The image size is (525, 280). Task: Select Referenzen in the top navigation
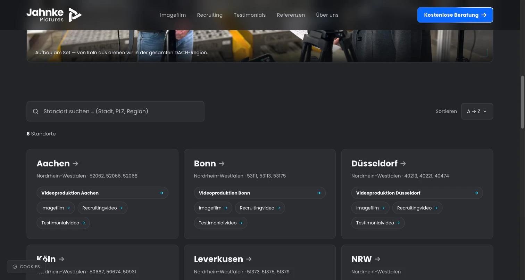tap(291, 15)
